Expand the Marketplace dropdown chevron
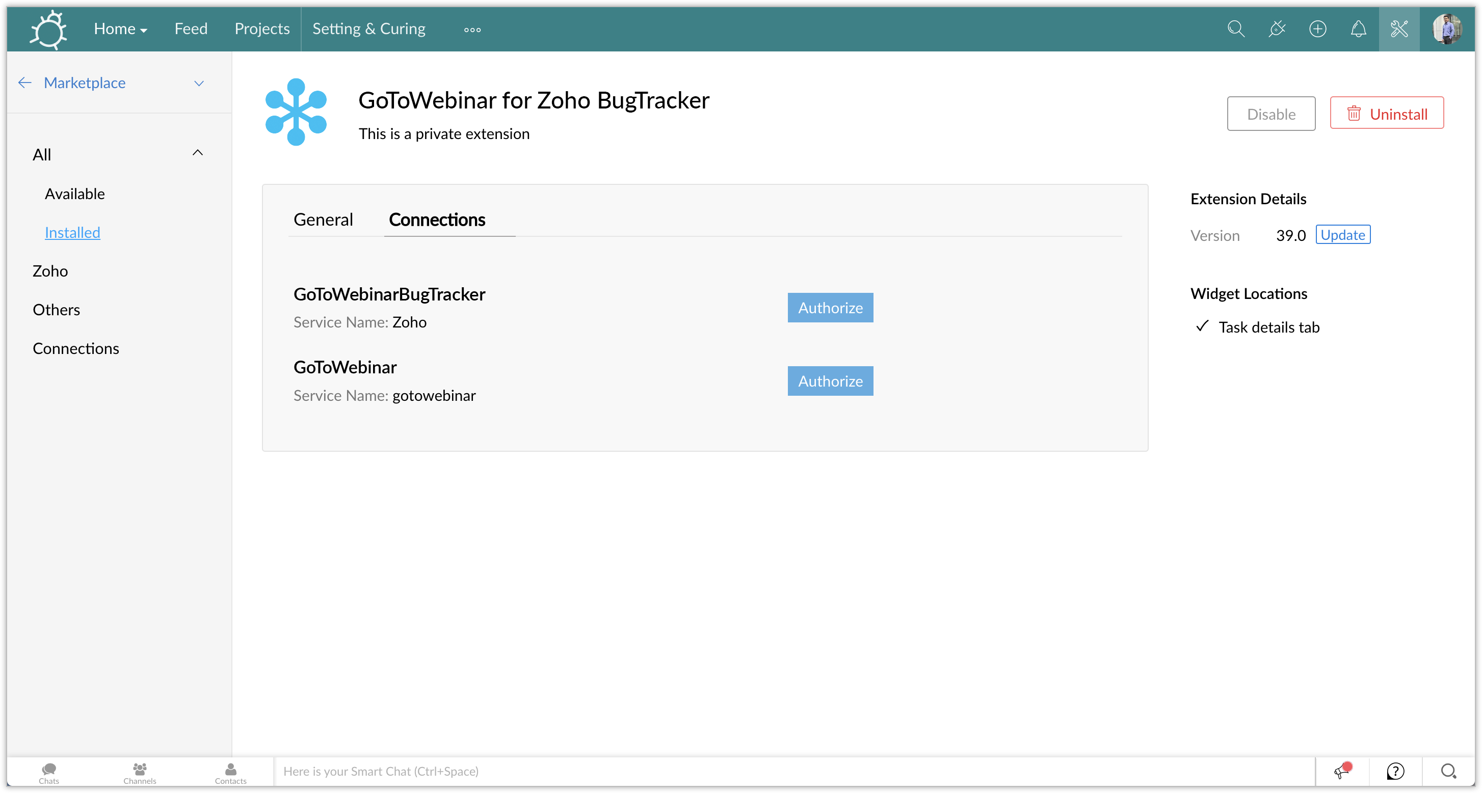Viewport: 1482px width, 793px height. click(x=199, y=84)
